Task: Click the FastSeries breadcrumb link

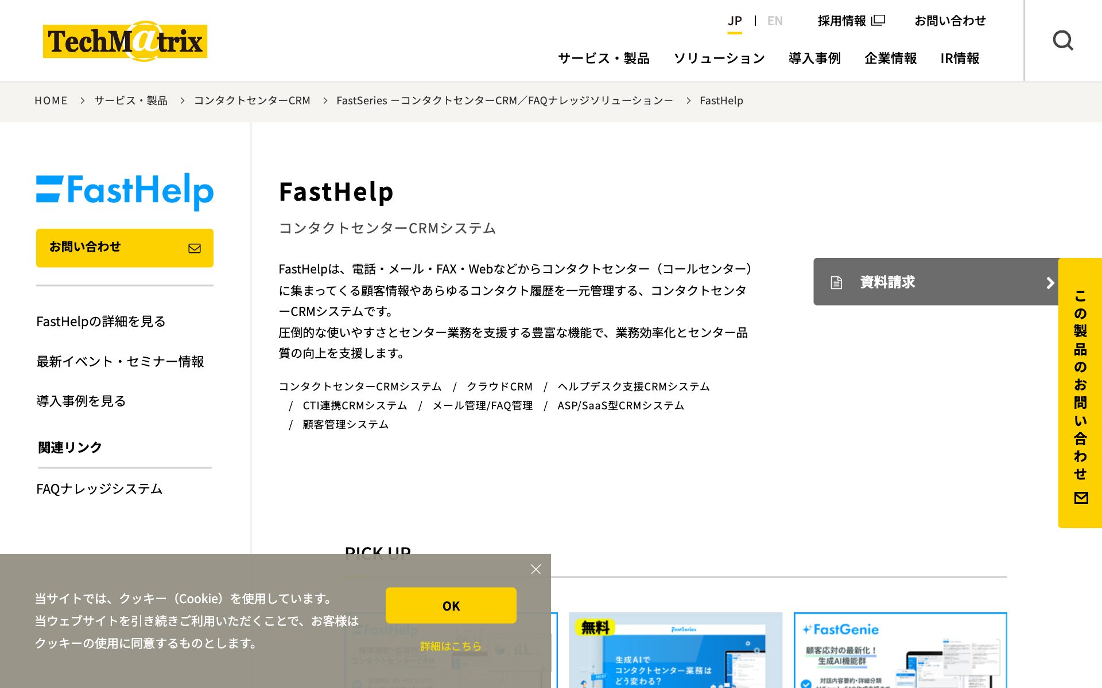Action: pyautogui.click(x=505, y=100)
